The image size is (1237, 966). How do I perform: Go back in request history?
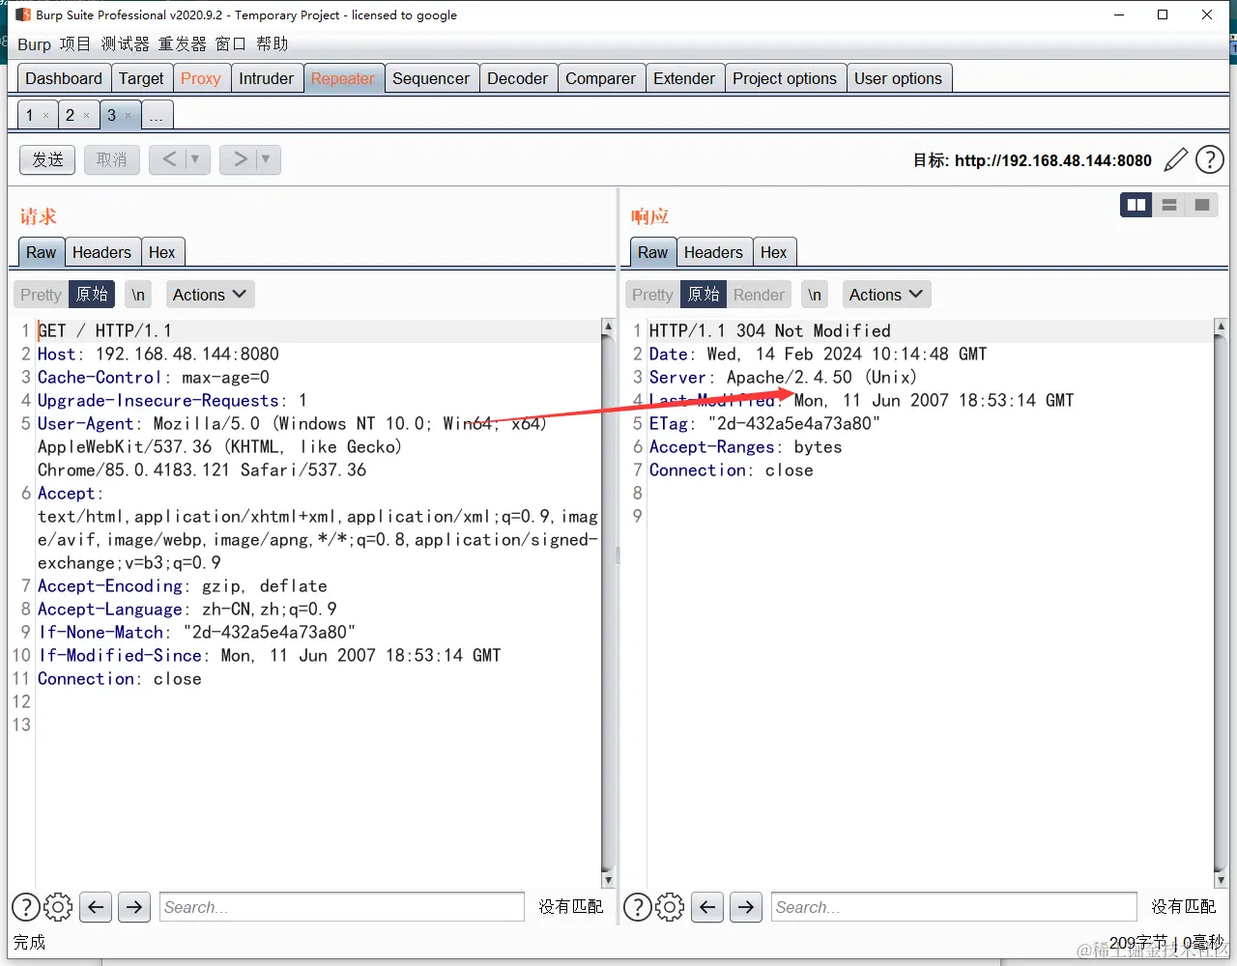click(169, 159)
